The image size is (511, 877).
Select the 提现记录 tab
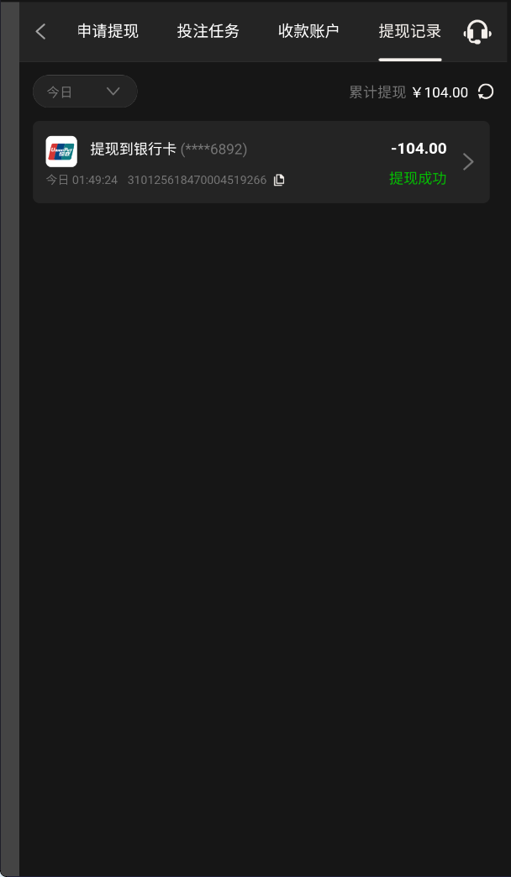point(409,31)
